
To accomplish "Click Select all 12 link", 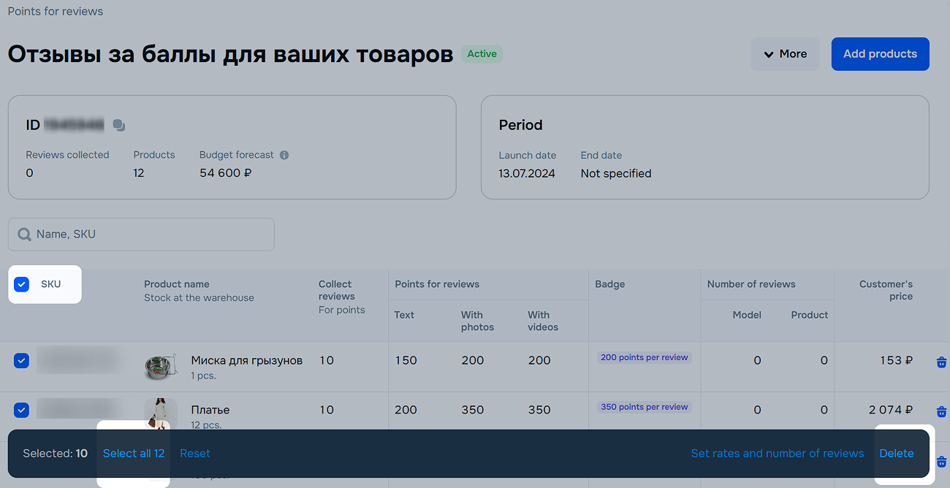I will 134,454.
